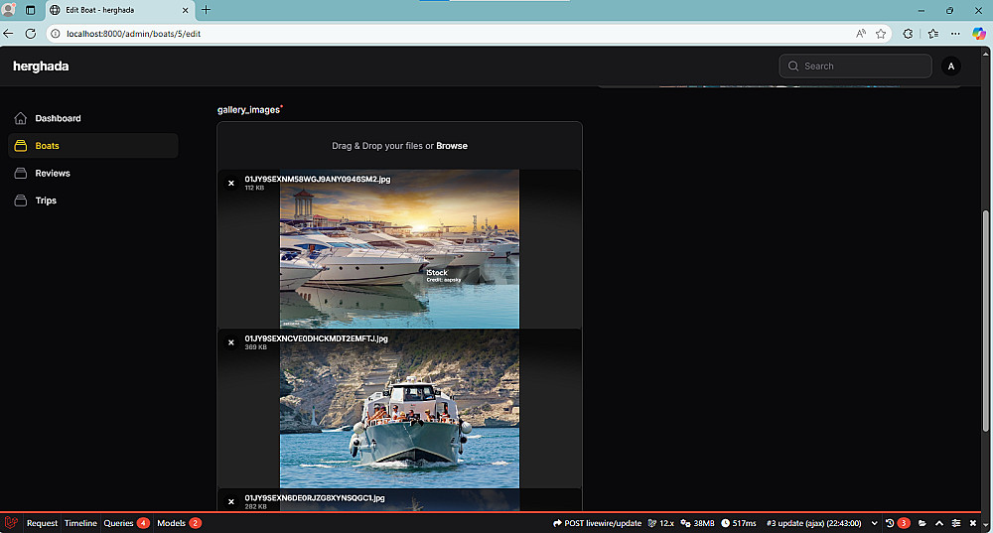
Task: Open the debugbar Queries tab
Action: 126,523
